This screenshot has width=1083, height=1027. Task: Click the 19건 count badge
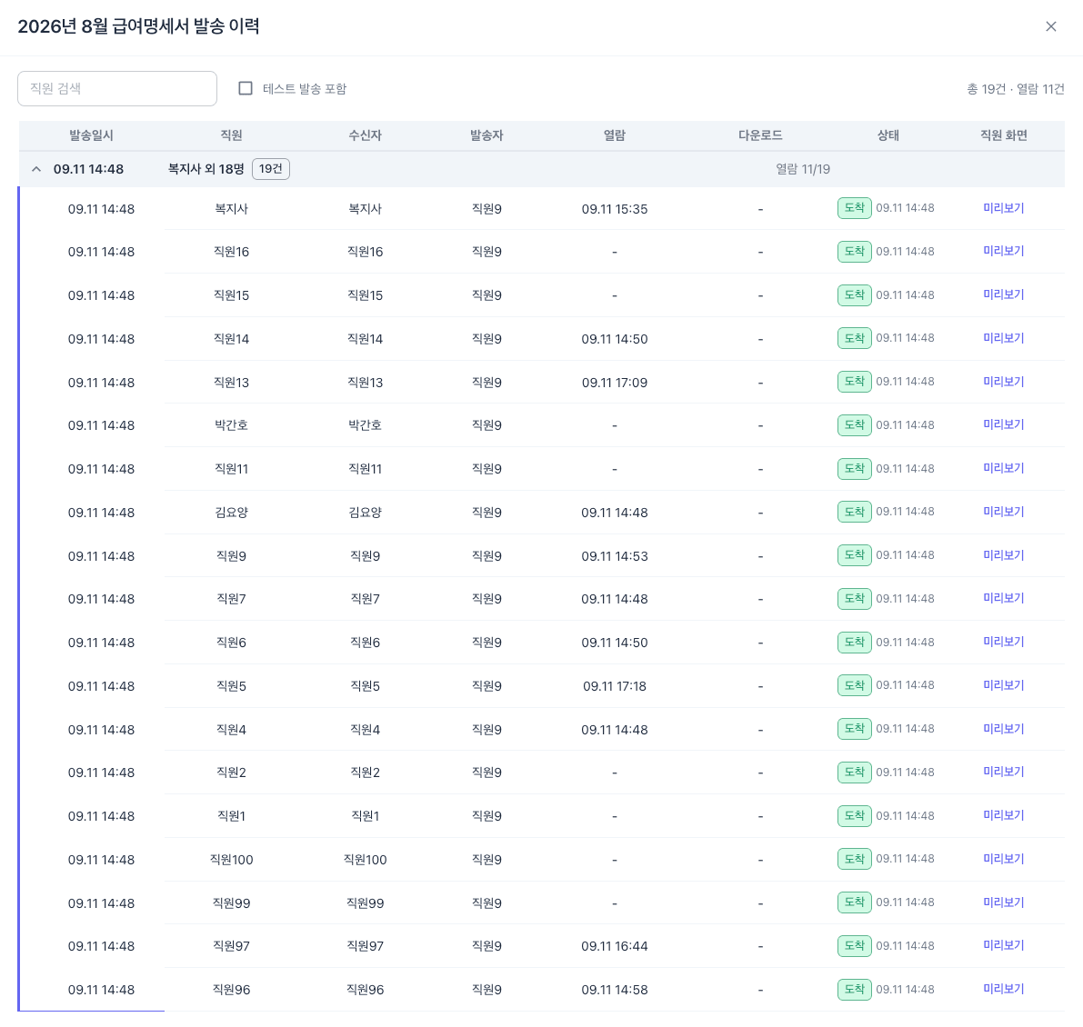[271, 169]
